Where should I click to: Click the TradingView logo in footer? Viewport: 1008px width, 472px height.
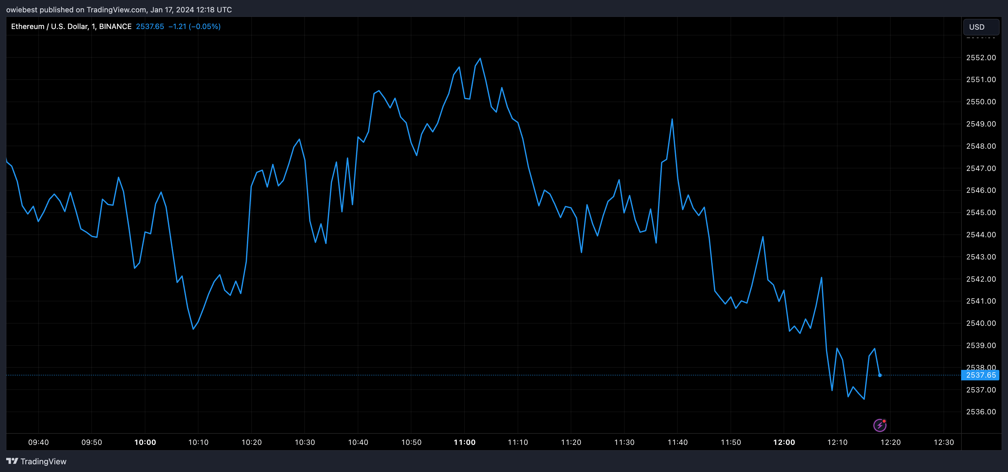click(36, 462)
